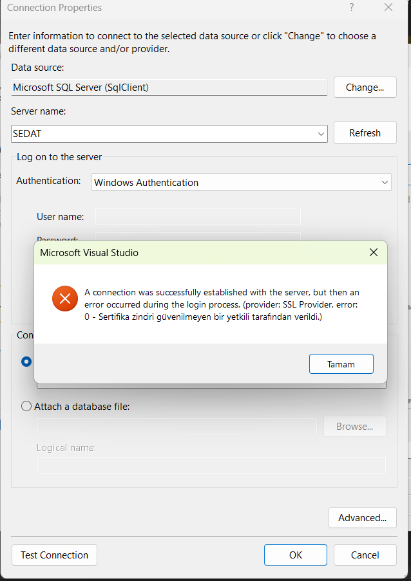This screenshot has height=581, width=411.
Task: Open the Advanced... properties button
Action: pyautogui.click(x=363, y=518)
